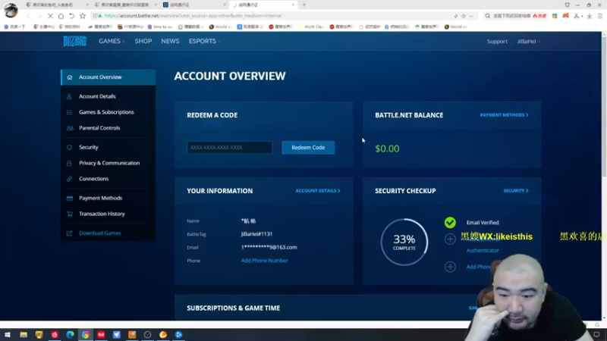
Task: Open the SHOP header link
Action: point(143,41)
